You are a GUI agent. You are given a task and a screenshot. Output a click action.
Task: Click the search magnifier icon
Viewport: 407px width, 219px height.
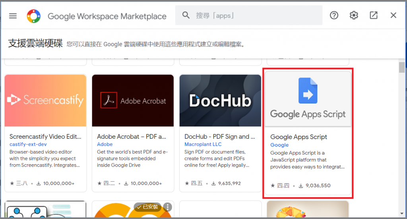pos(186,15)
